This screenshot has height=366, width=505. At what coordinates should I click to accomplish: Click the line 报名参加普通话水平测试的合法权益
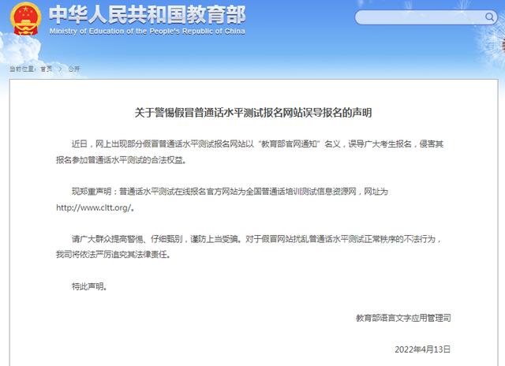pyautogui.click(x=121, y=160)
